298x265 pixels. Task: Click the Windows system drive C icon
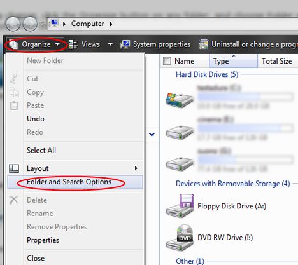tap(180, 100)
